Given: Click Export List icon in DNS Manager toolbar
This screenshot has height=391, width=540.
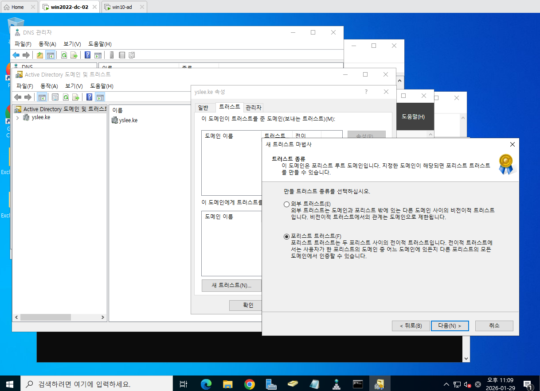Looking at the screenshot, I should coord(74,55).
